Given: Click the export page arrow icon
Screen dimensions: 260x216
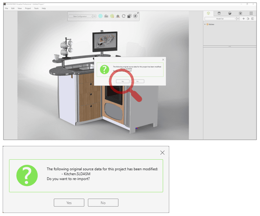Looking at the screenshot, I should pos(248,19).
